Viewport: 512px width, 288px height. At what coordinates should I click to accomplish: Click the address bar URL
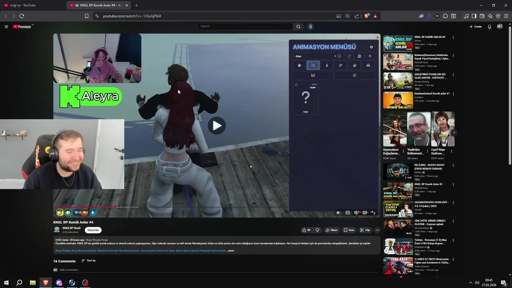(x=132, y=16)
